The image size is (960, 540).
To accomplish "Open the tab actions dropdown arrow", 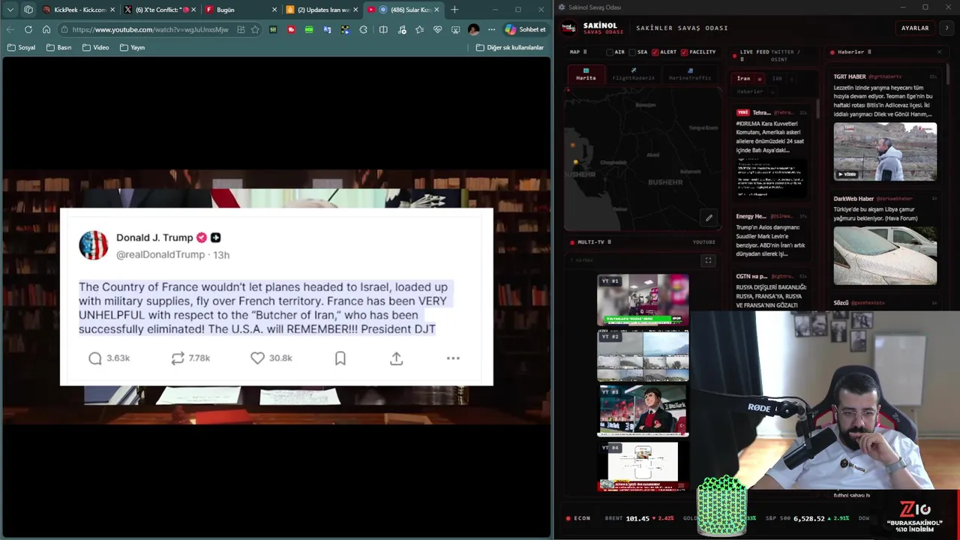I will tap(10, 10).
